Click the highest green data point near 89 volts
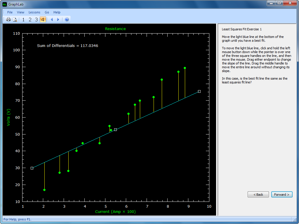Image resolution: width=299 pixels, height=224 pixels. pyautogui.click(x=185, y=68)
